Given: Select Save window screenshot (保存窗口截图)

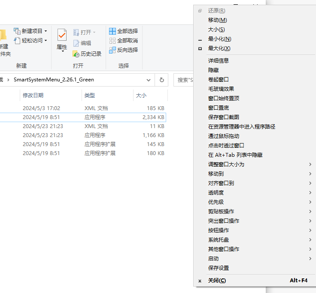Looking at the screenshot, I should pyautogui.click(x=224, y=117).
